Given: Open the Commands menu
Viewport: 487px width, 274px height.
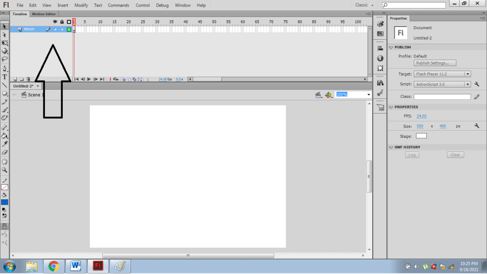Looking at the screenshot, I should click(118, 5).
